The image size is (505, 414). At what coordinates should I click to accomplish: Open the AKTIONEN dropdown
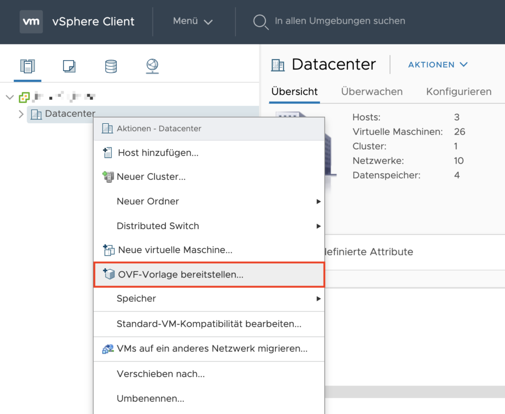(438, 65)
